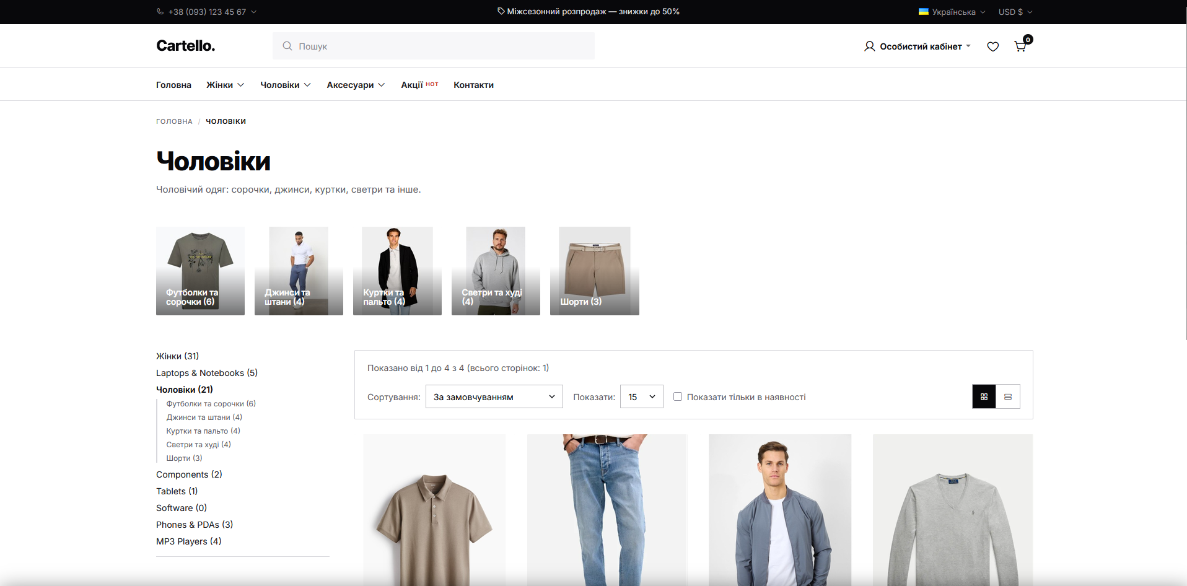Open the blue bomber jacket product image

click(x=780, y=510)
